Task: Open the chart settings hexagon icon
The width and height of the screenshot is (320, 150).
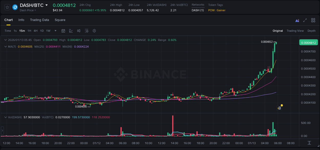Action: coord(94,31)
